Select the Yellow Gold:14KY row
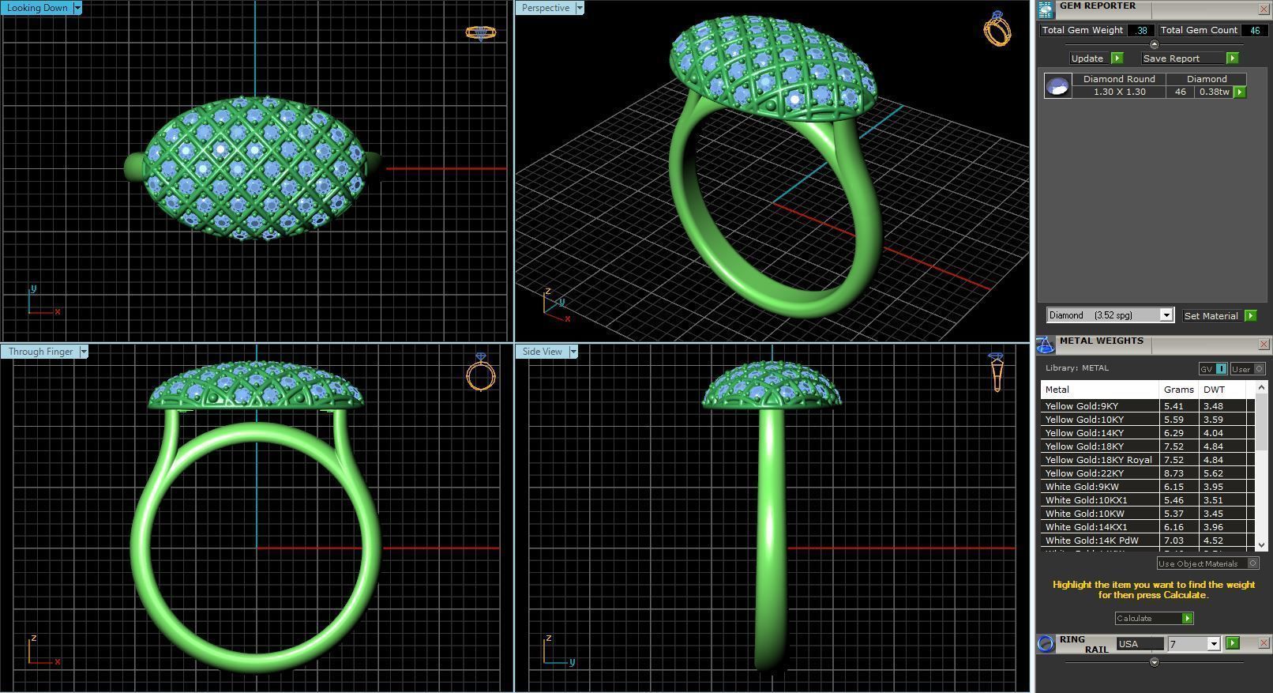1273x693 pixels. tap(1147, 433)
